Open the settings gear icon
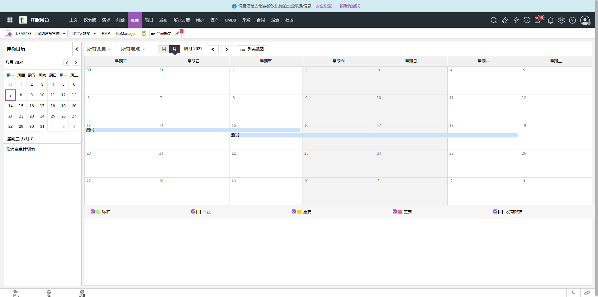The width and height of the screenshot is (598, 297). [561, 20]
